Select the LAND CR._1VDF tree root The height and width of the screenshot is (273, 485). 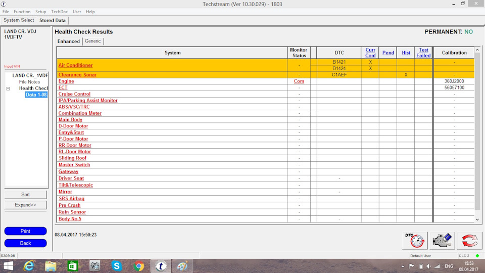click(30, 75)
